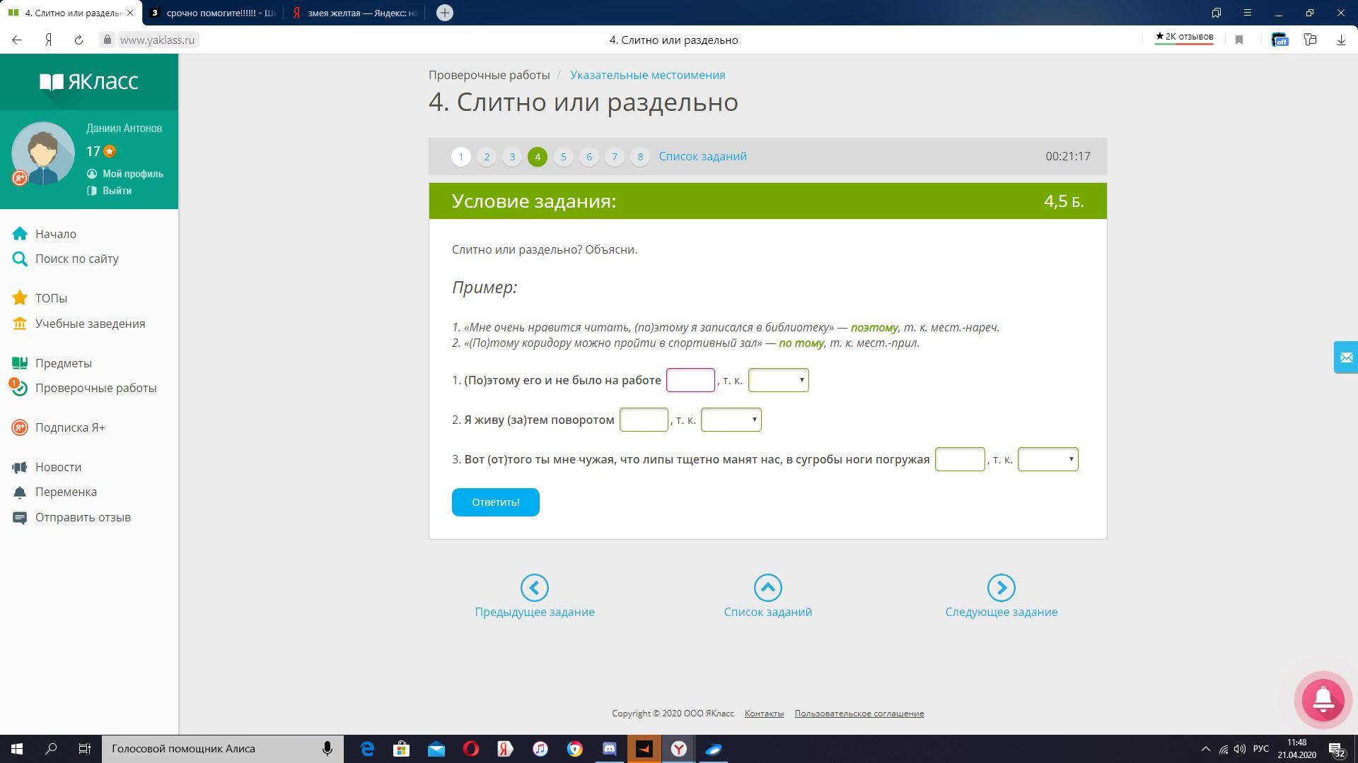This screenshot has width=1358, height=763.
Task: Click the browser bookmark icon
Action: (x=1239, y=40)
